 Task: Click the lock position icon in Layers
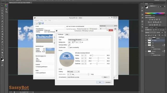[x=153, y=35]
